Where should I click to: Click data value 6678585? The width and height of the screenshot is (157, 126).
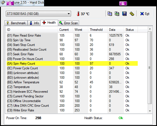click(115, 54)
